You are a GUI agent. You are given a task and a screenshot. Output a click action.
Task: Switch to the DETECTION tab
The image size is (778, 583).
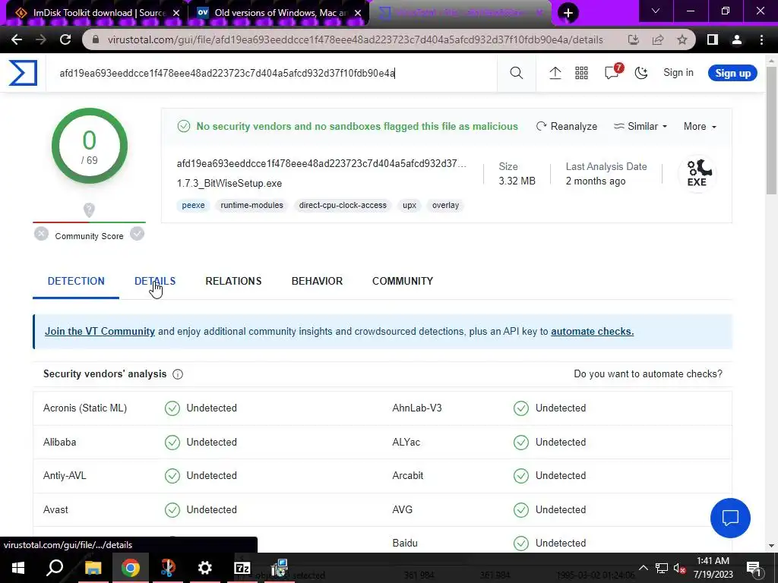pos(76,281)
